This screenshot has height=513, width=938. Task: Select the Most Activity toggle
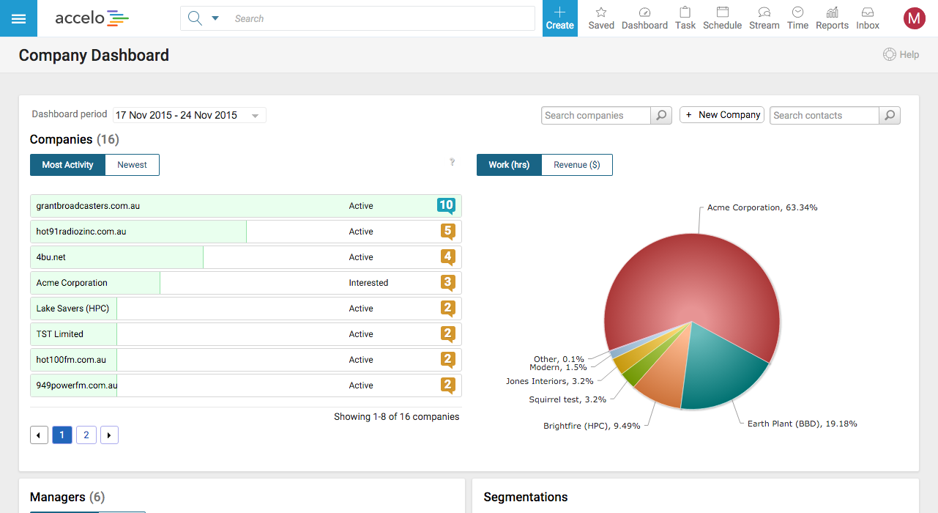click(x=67, y=165)
